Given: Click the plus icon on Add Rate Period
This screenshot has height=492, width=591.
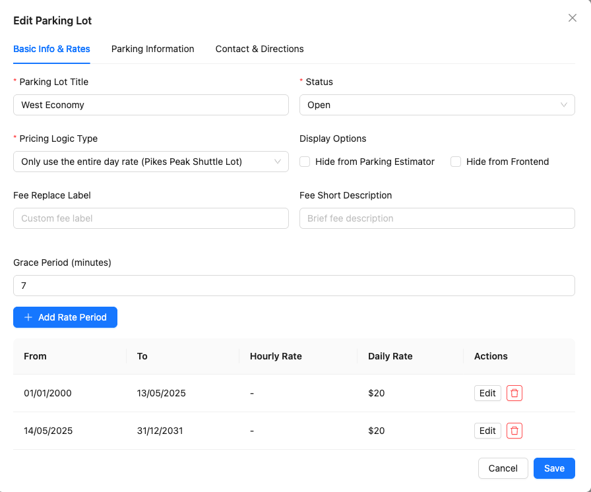Looking at the screenshot, I should [28, 317].
